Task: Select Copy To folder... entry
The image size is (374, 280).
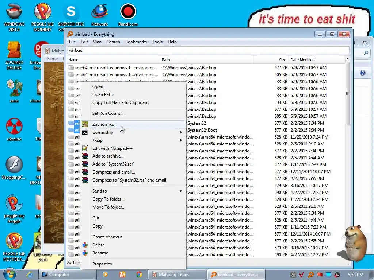Action: pyautogui.click(x=133, y=199)
